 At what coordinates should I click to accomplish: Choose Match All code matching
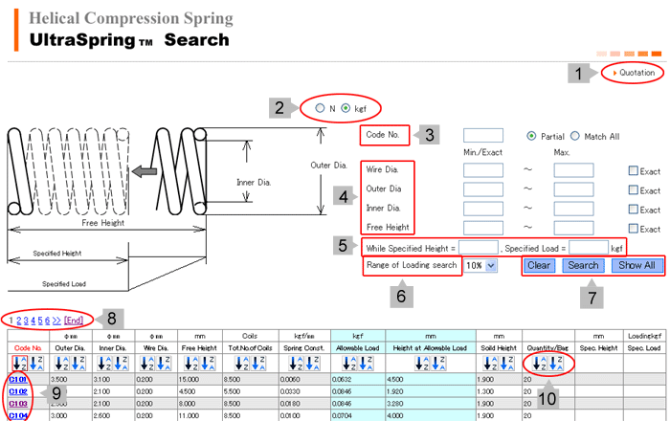tap(575, 136)
